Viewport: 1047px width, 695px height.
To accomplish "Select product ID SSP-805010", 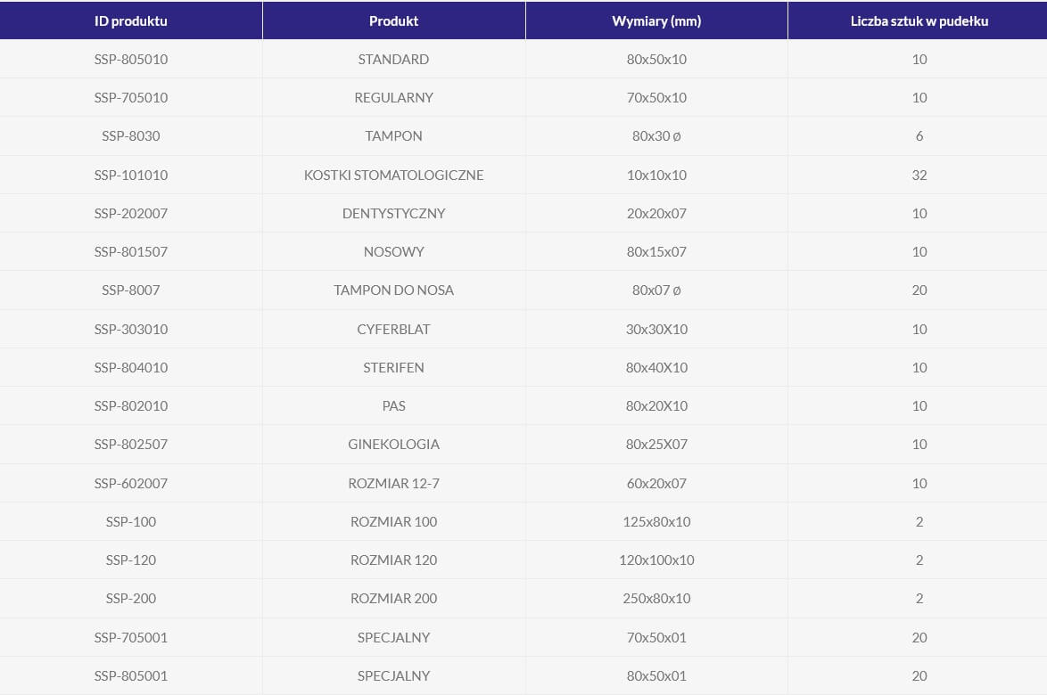I will tap(130, 60).
